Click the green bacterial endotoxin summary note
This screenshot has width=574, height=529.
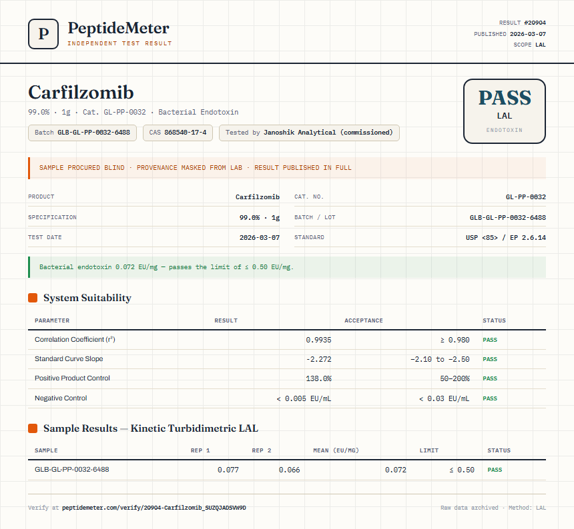287,267
